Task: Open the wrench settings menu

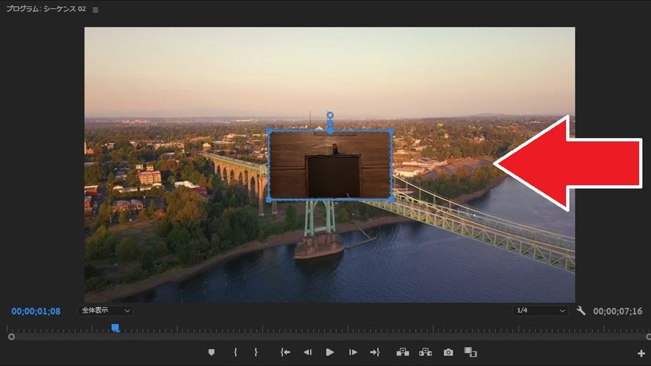Action: [580, 311]
